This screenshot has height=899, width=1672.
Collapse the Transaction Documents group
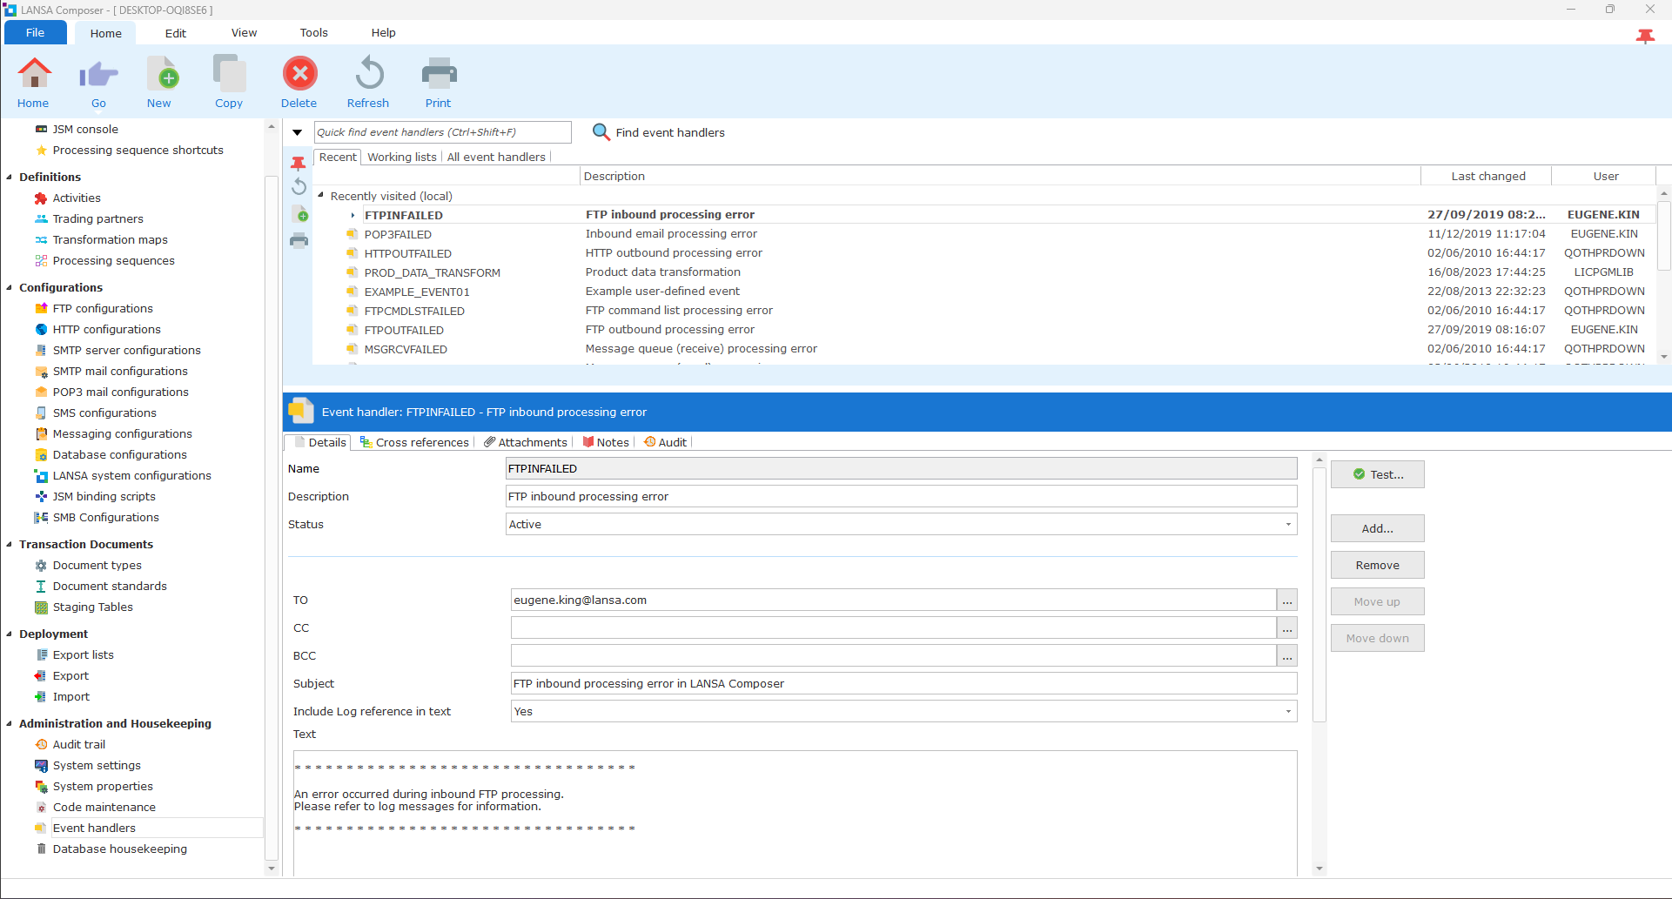pyautogui.click(x=10, y=544)
